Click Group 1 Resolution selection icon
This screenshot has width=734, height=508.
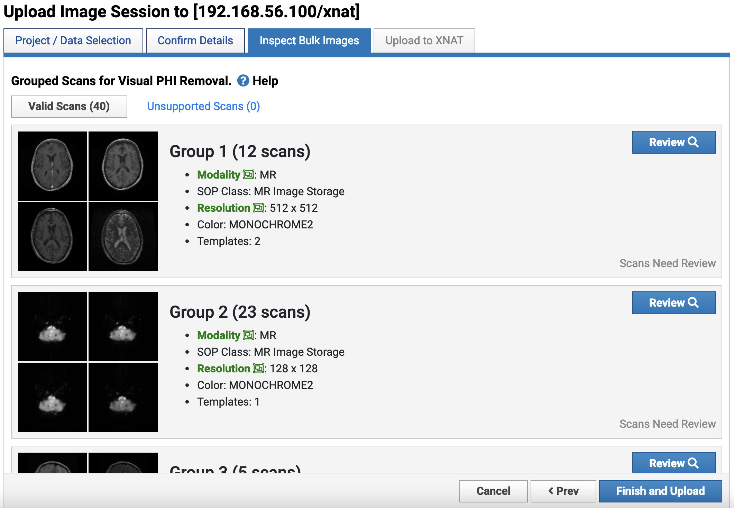click(x=258, y=208)
